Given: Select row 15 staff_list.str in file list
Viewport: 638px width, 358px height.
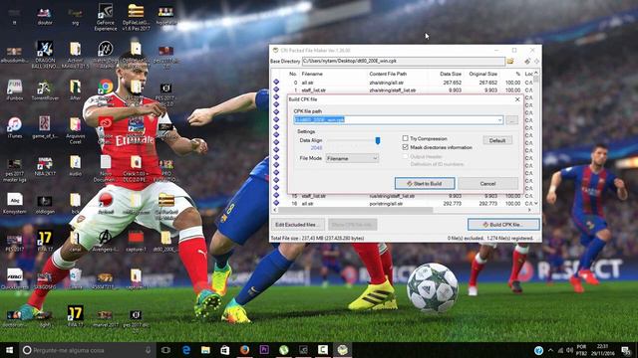Looking at the screenshot, I should pos(402,196).
